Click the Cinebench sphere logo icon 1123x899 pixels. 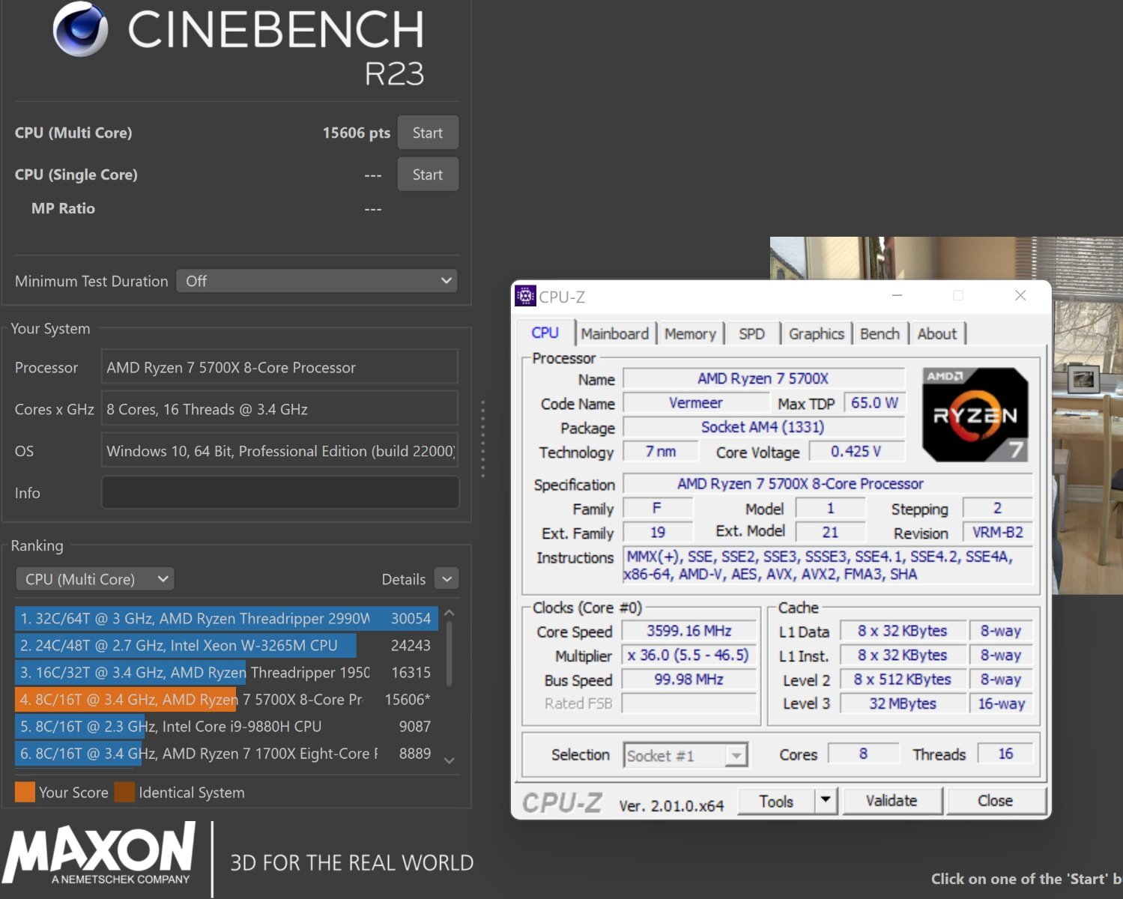(x=80, y=29)
